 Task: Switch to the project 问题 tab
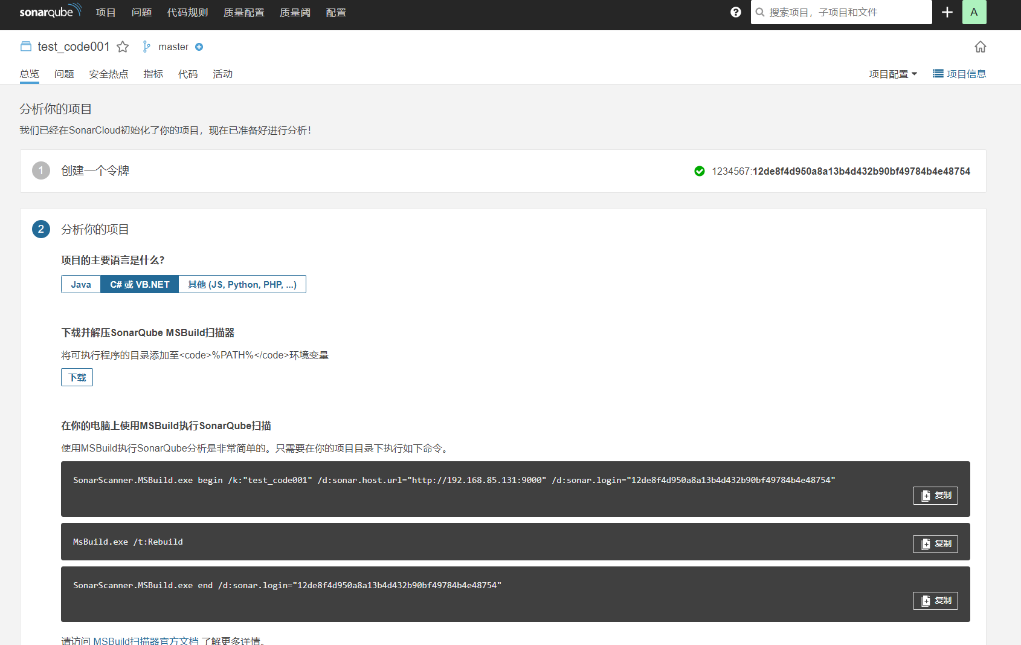(64, 74)
